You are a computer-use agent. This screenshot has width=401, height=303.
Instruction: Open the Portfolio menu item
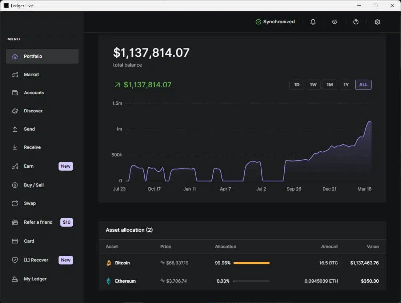[42, 56]
